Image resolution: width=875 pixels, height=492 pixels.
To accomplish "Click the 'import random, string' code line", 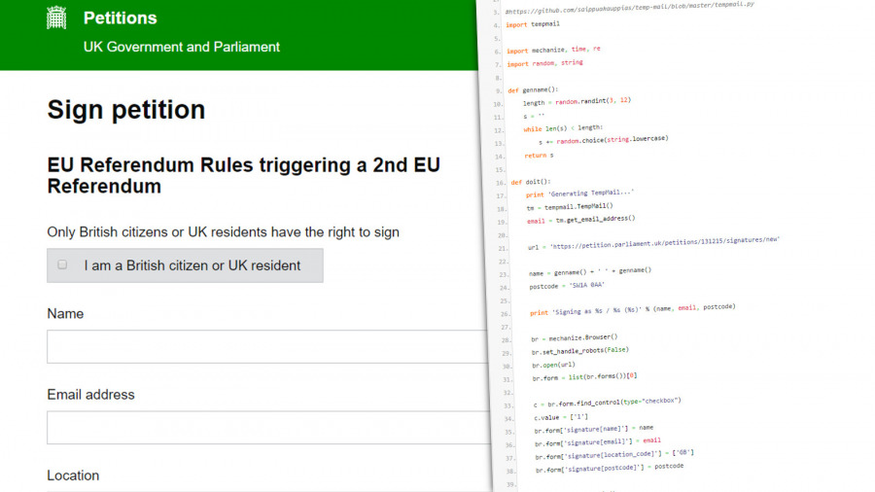I will pyautogui.click(x=544, y=63).
